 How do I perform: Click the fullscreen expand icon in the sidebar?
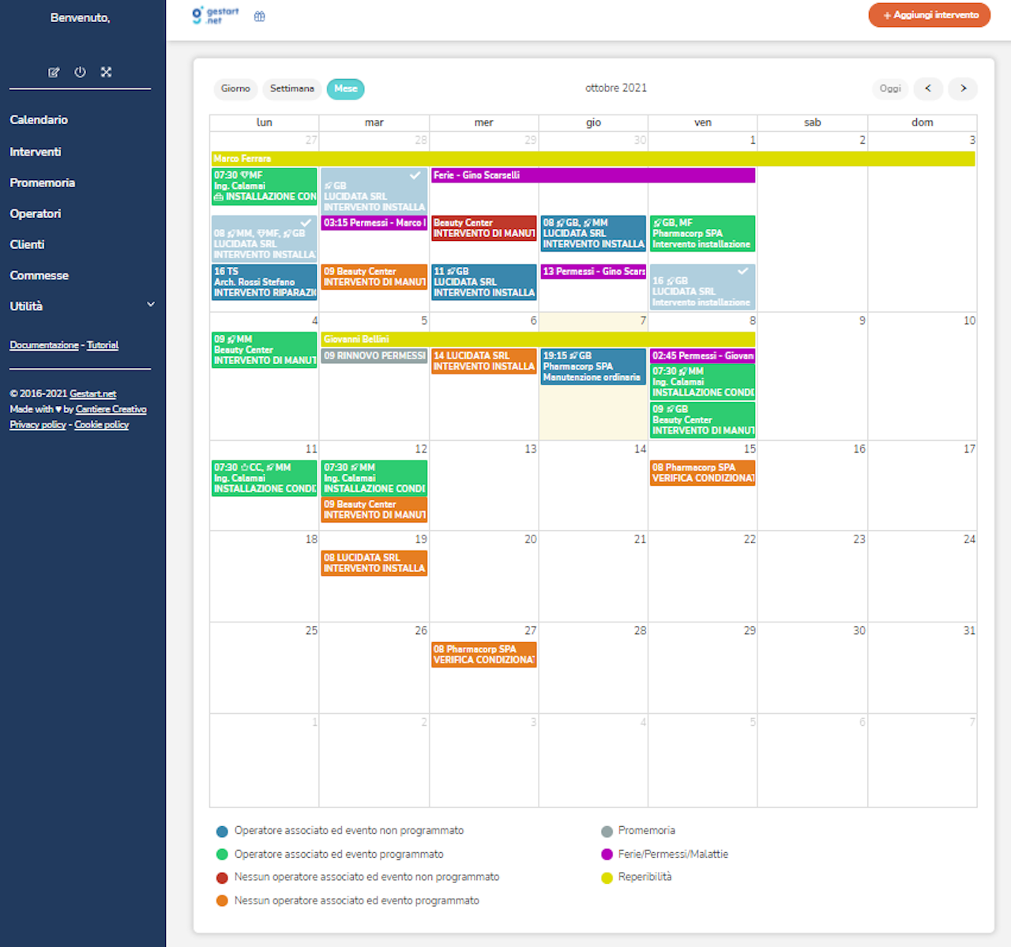[x=106, y=72]
